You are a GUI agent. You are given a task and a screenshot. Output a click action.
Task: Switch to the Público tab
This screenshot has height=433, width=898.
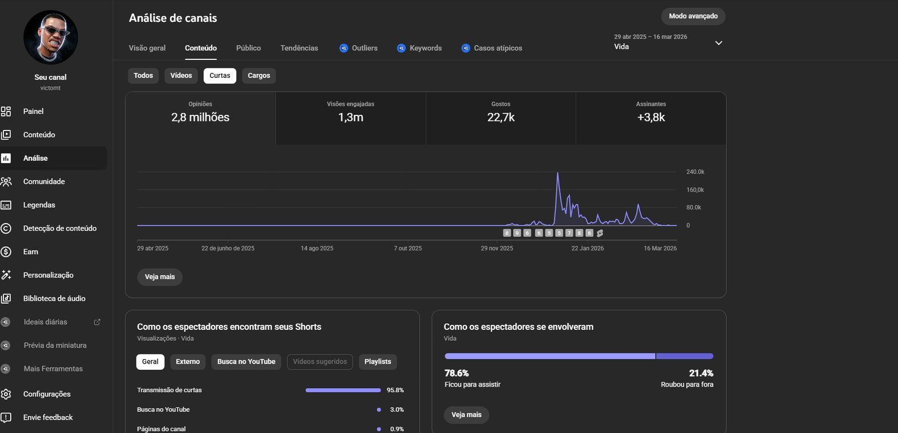(248, 48)
